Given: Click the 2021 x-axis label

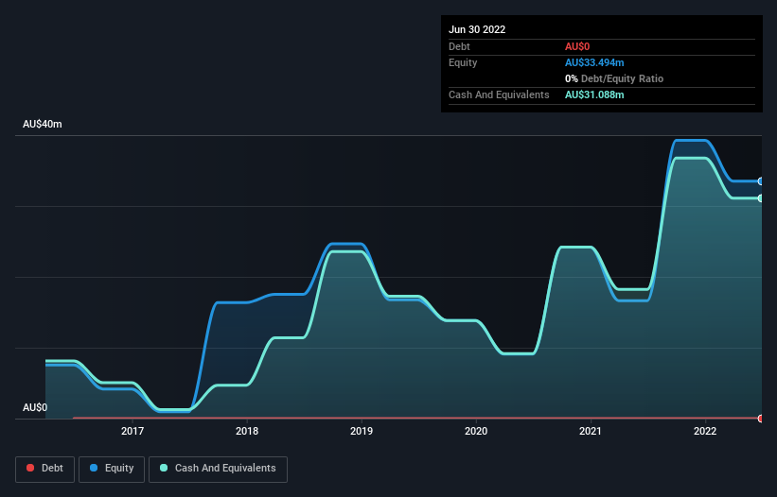Looking at the screenshot, I should click(x=591, y=431).
